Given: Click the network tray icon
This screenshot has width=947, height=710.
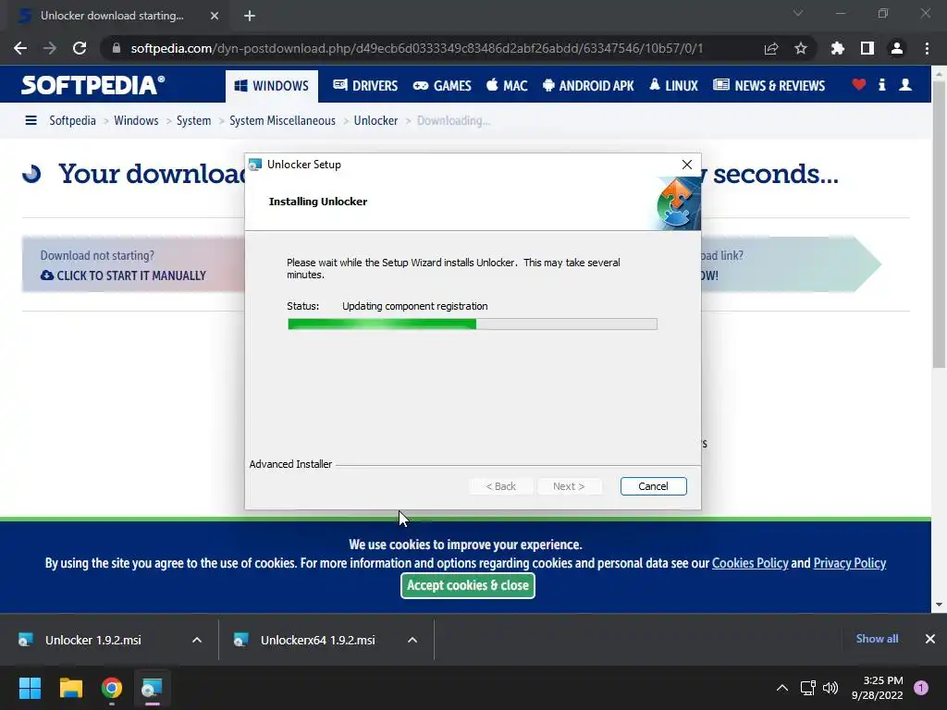Looking at the screenshot, I should pyautogui.click(x=807, y=688).
